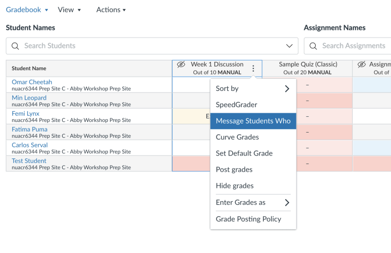Open the Gradebook dropdown menu
The image size is (391, 253).
tap(27, 10)
